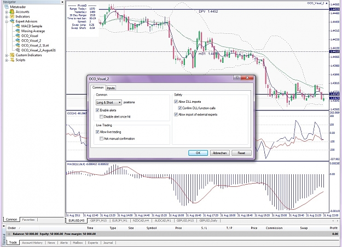Viewport: 342px width, 247px height.
Task: Click the OCO_Visual expert icon
Action: pyautogui.click(x=18, y=36)
